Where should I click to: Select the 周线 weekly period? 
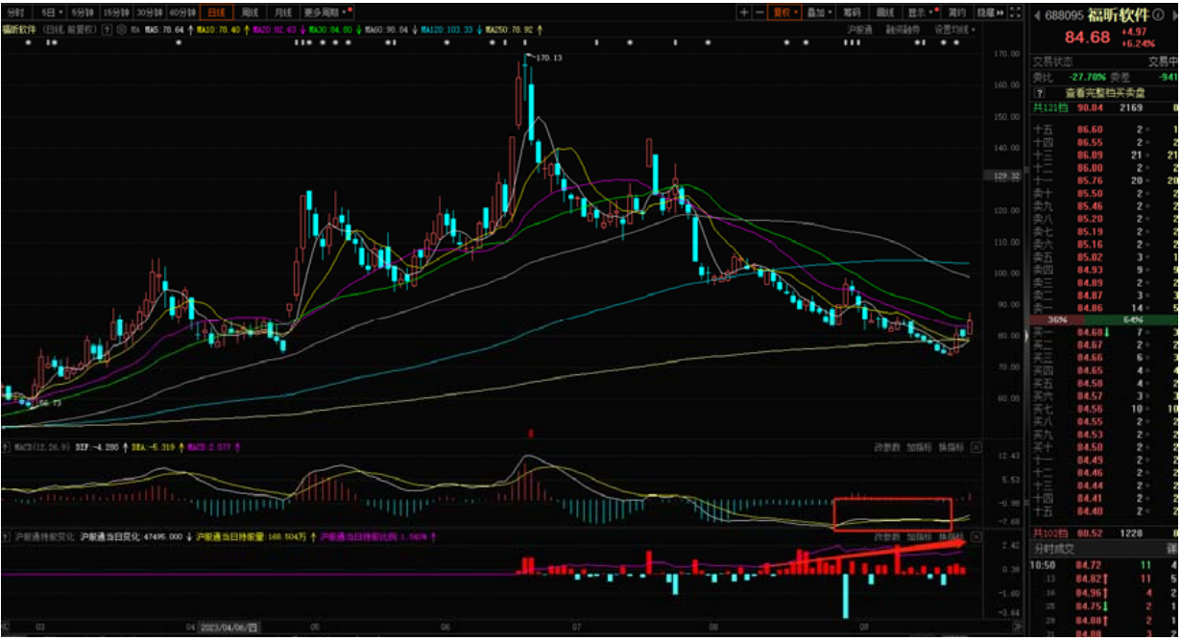250,12
